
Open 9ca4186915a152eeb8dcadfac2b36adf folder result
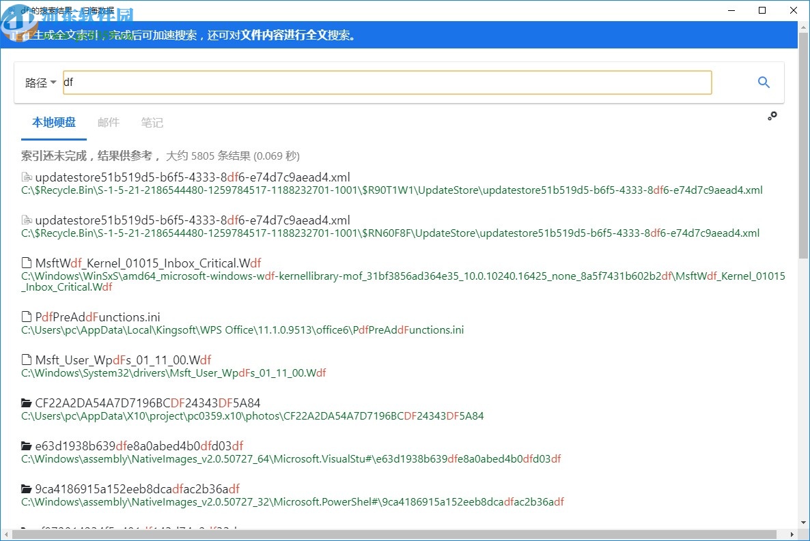point(137,488)
